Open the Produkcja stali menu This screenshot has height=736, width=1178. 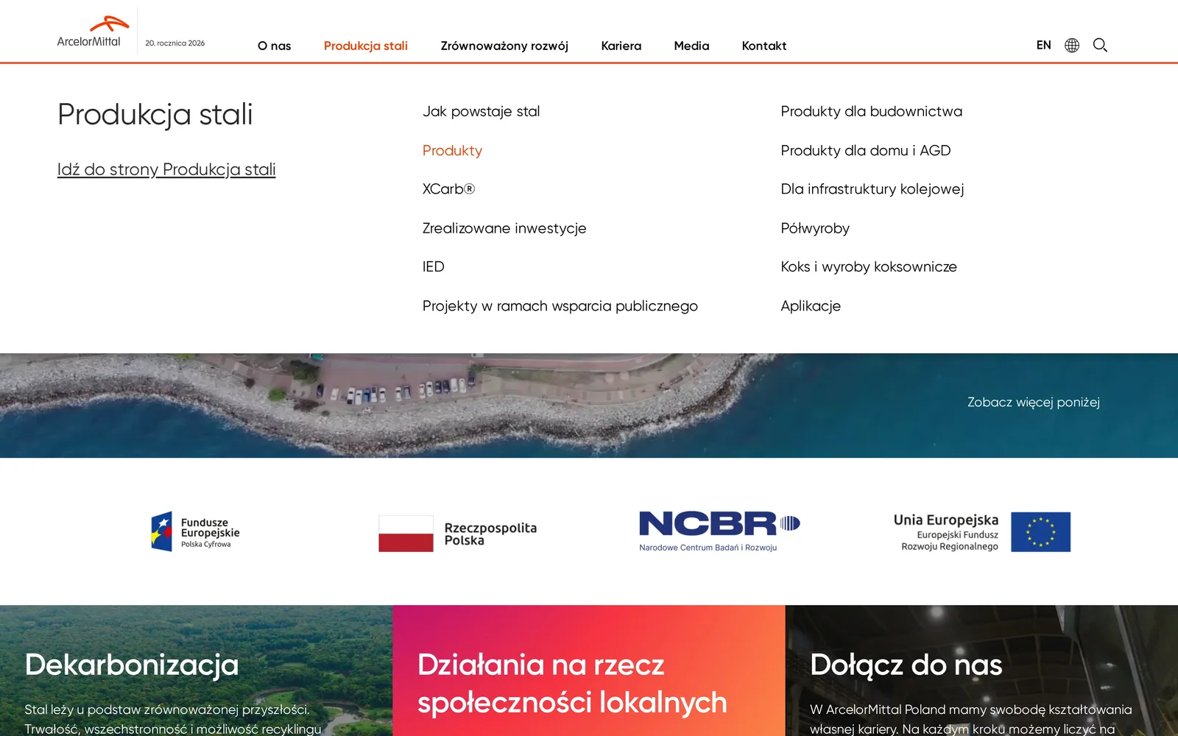(366, 46)
